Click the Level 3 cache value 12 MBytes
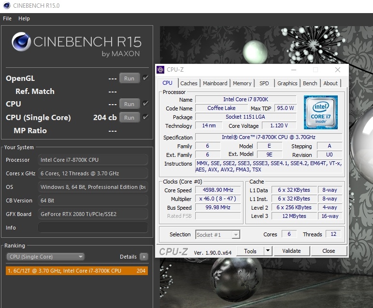The width and height of the screenshot is (373, 308). pos(294,216)
